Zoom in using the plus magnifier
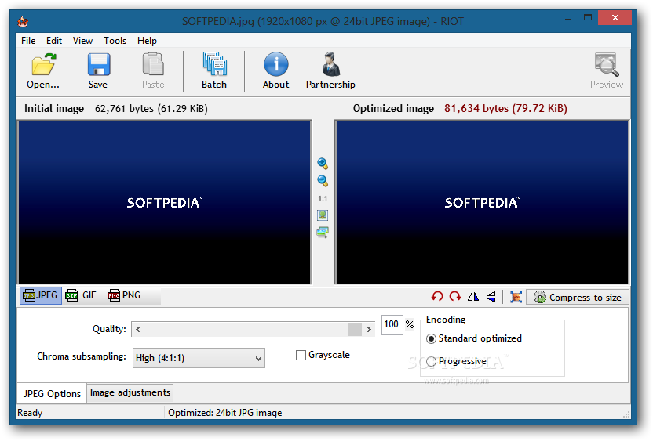Screen dimensions: 653x441 tap(323, 163)
